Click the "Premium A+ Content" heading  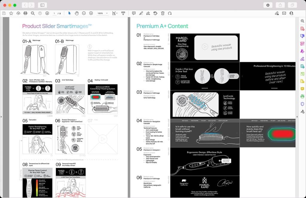pyautogui.click(x=162, y=26)
